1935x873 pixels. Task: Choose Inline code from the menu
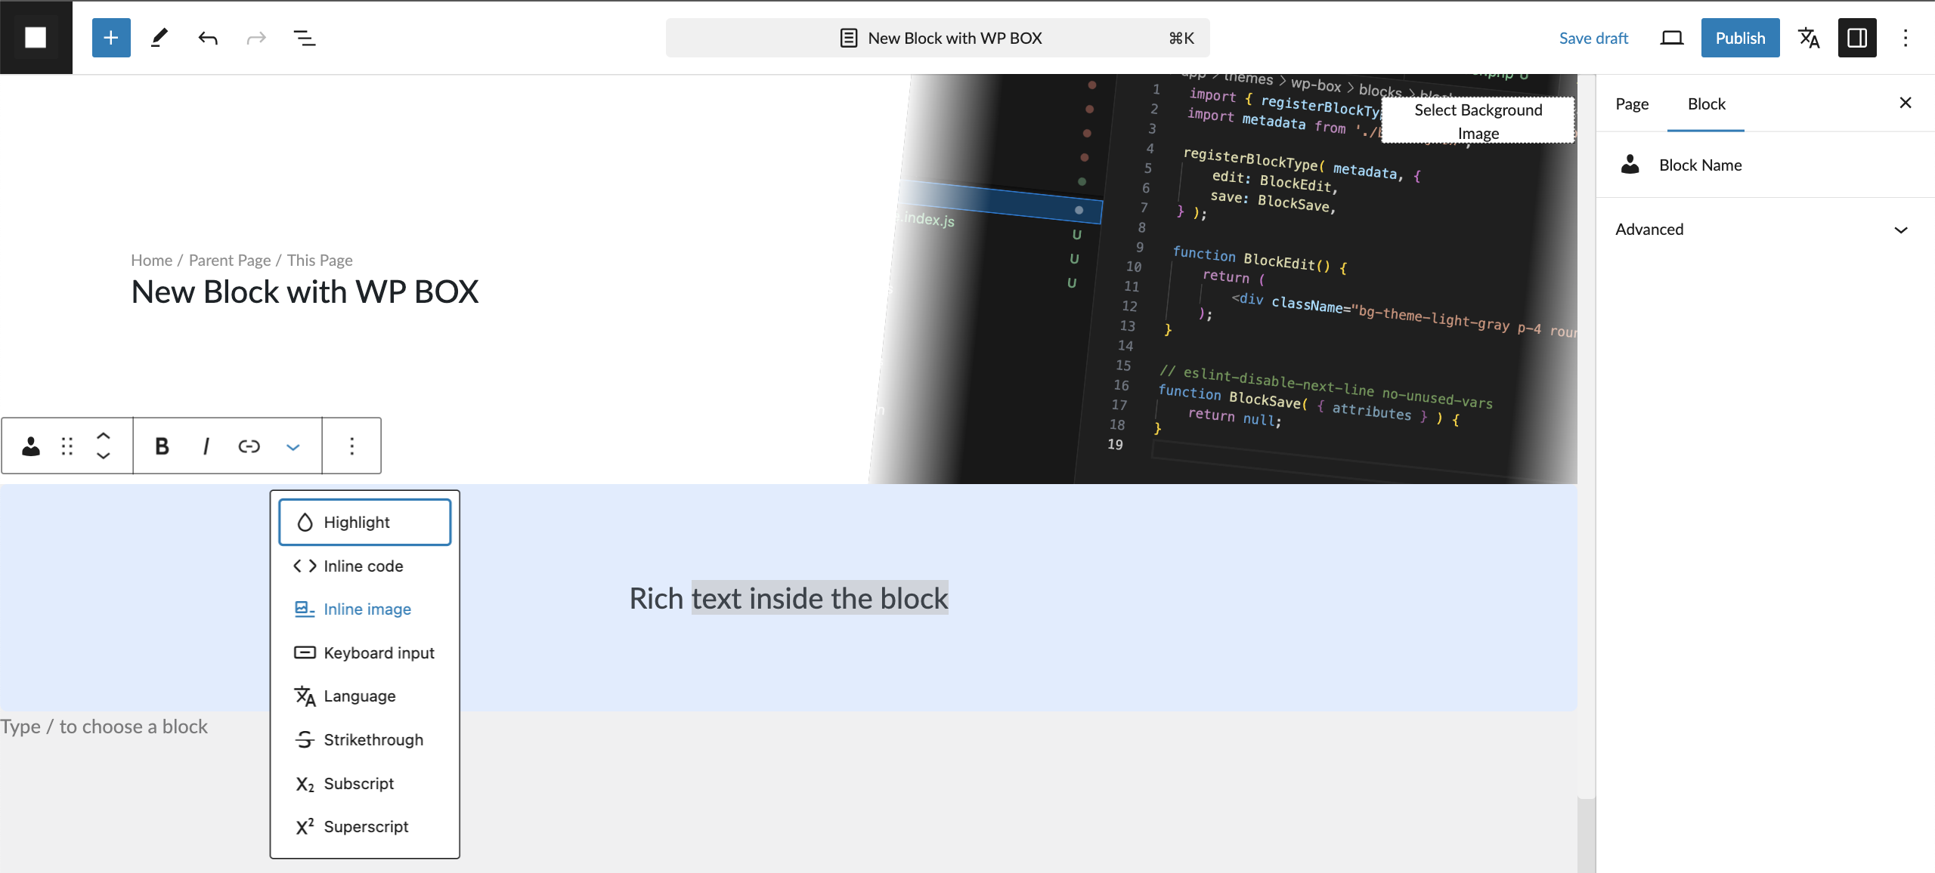(x=365, y=566)
